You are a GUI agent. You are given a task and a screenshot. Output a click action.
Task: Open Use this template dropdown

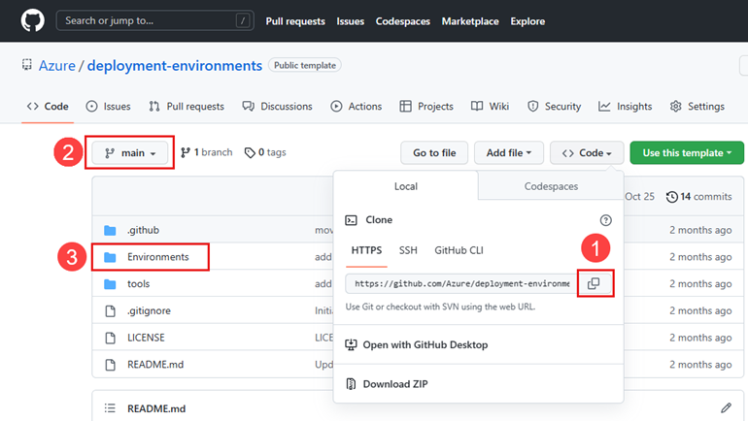686,153
